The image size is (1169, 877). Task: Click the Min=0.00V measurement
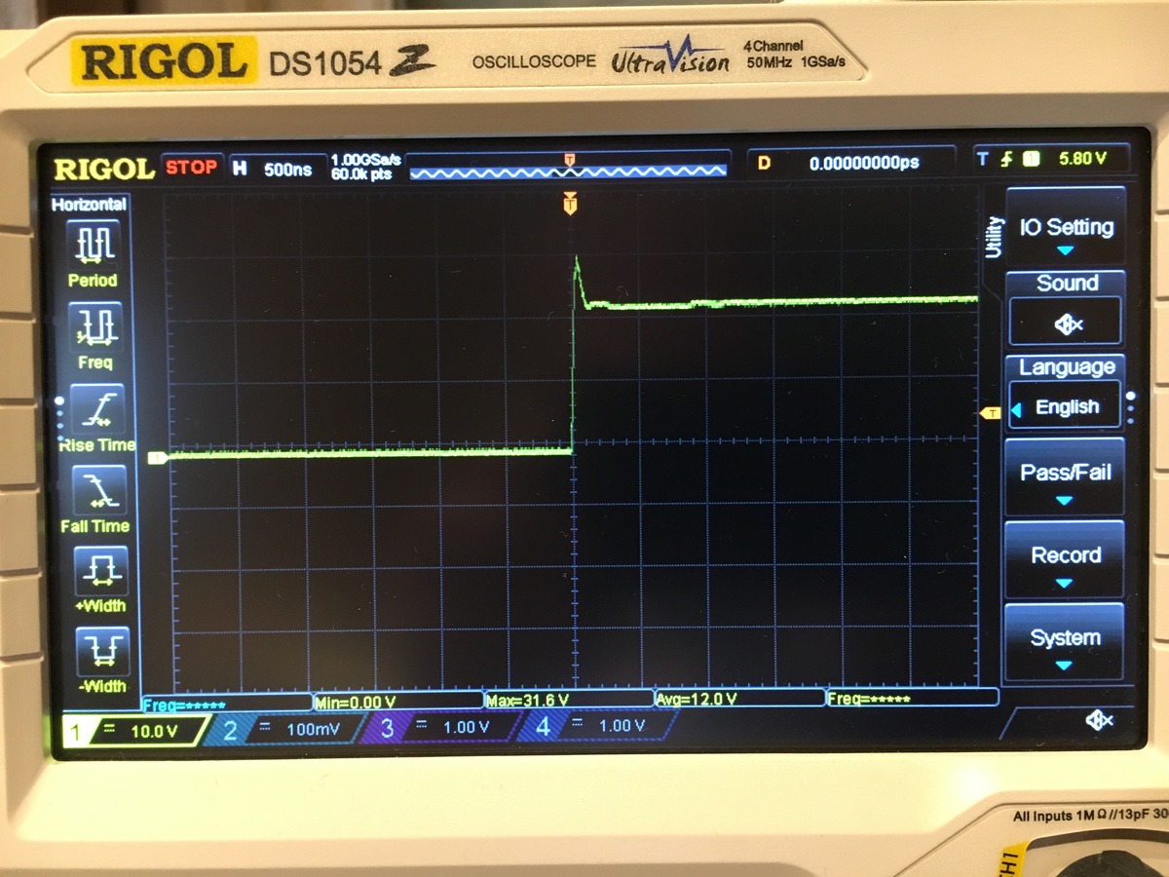[398, 702]
